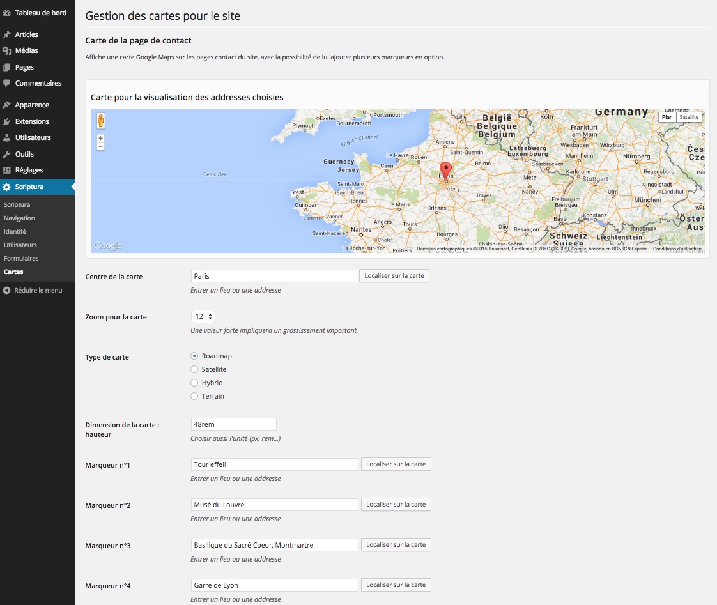Open the Extensions menu
This screenshot has width=717, height=605.
tap(32, 121)
